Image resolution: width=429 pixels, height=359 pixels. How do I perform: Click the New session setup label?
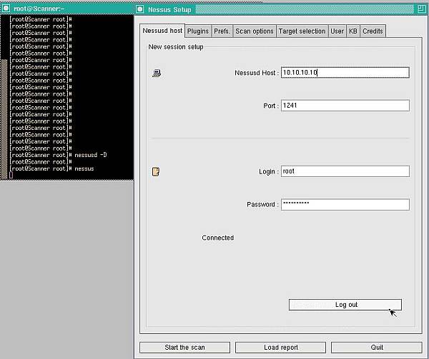[176, 46]
